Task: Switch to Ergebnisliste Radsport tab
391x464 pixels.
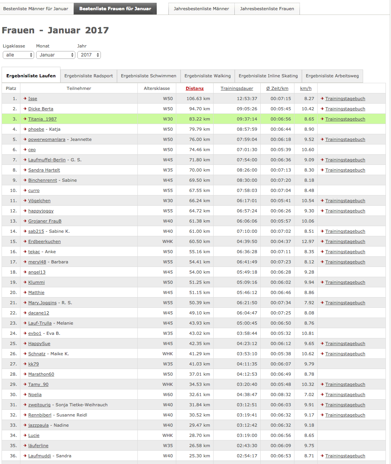Action: (88, 76)
